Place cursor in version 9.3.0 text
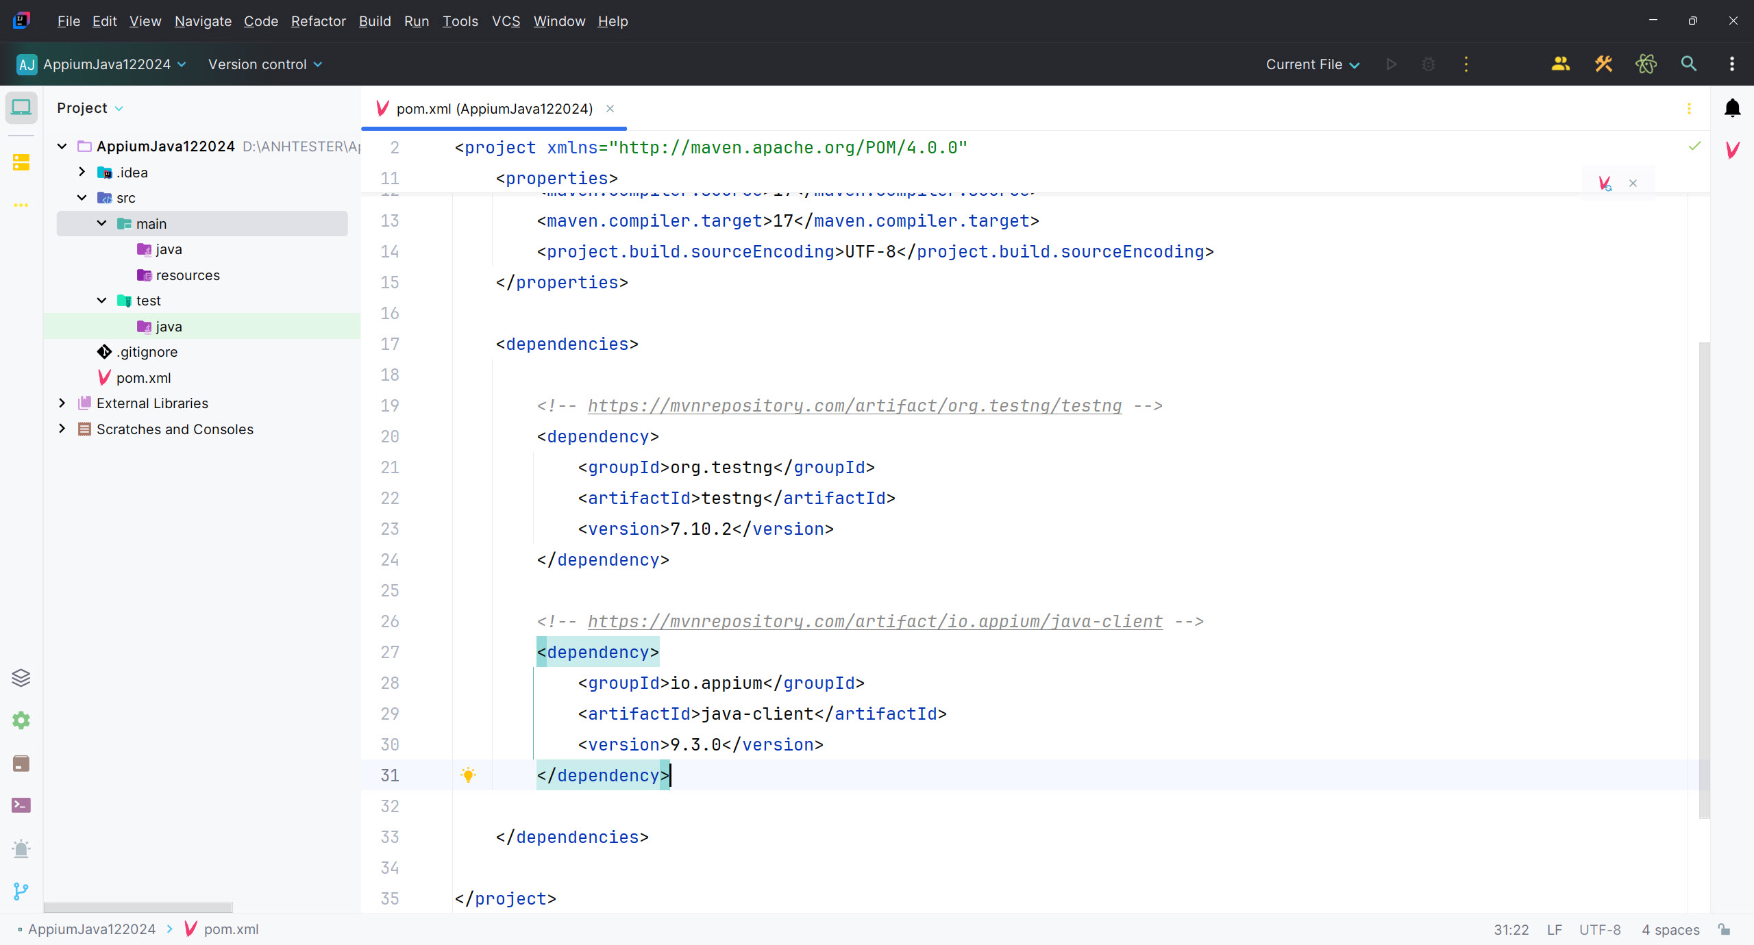 (x=695, y=744)
